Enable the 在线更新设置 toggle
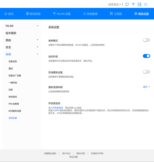This screenshot has height=162, width=154. tap(146, 72)
